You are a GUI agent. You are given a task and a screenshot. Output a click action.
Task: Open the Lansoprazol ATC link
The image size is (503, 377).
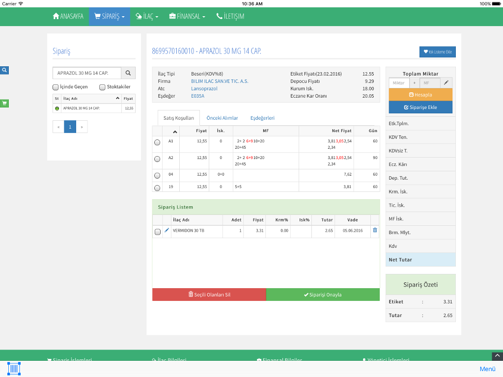point(204,88)
